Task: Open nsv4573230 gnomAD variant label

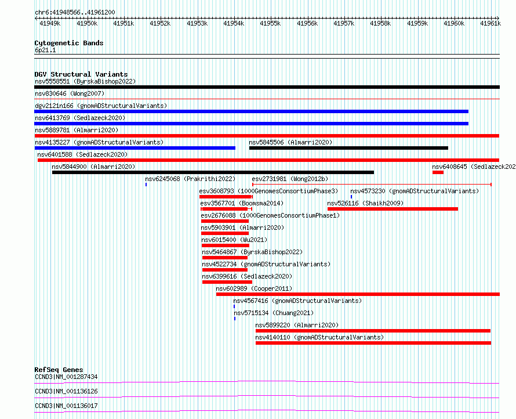Action: pos(415,191)
